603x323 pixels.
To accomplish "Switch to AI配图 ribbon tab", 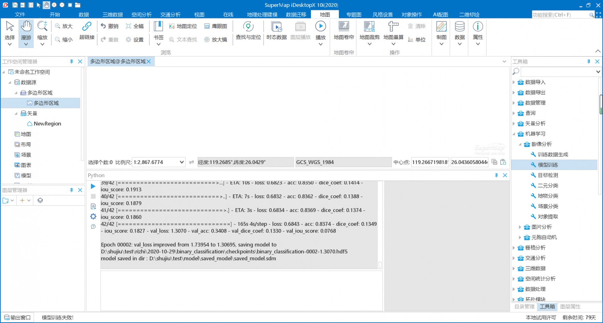I will (441, 15).
